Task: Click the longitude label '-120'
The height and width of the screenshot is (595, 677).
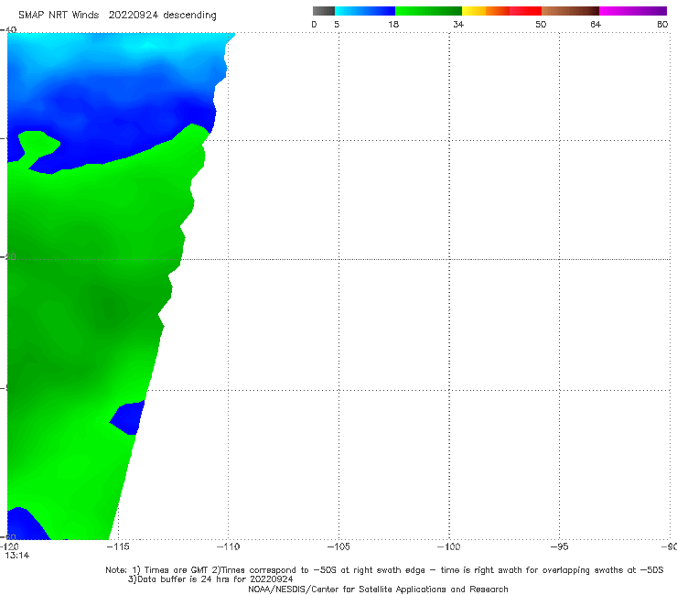Action: point(8,546)
